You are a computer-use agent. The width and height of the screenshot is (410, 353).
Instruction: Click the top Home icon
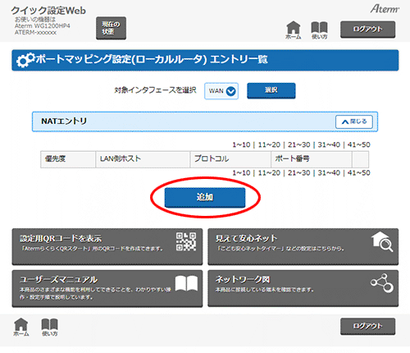click(x=294, y=30)
